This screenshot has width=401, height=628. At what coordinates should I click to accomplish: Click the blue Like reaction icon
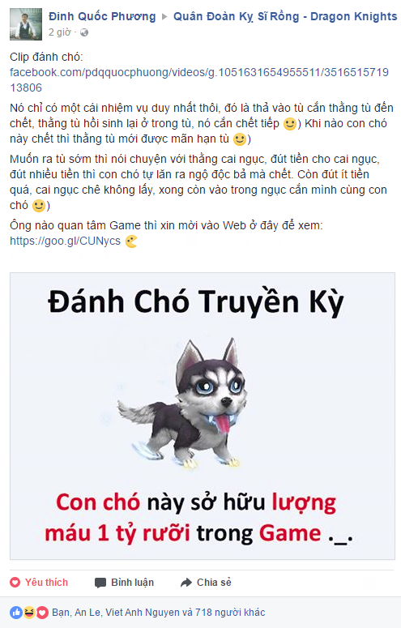tap(16, 612)
